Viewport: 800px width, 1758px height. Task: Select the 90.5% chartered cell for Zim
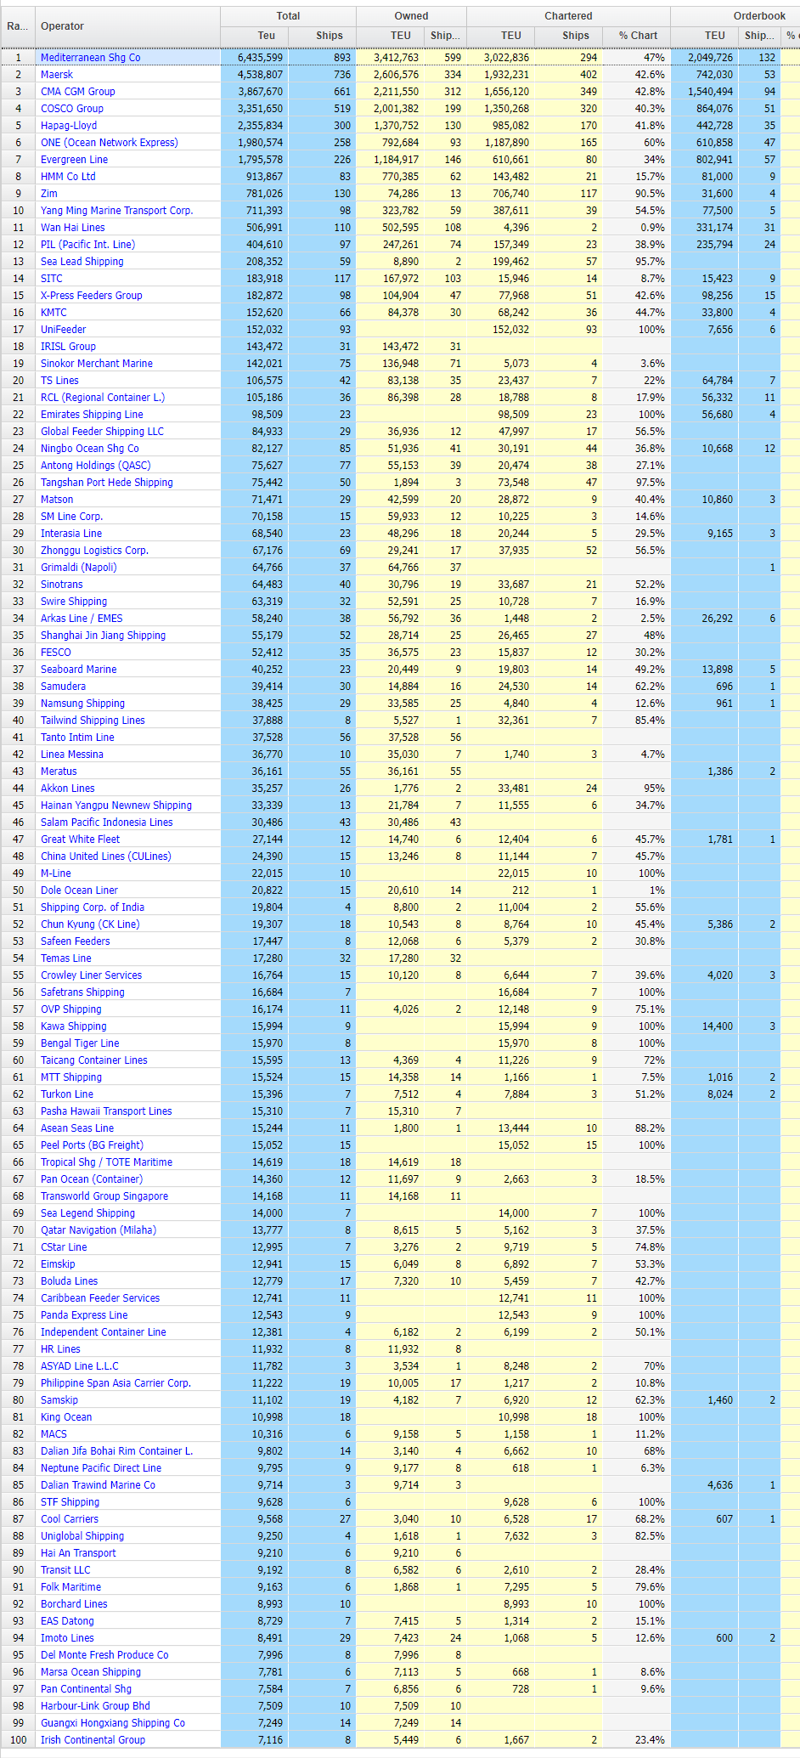click(x=637, y=194)
